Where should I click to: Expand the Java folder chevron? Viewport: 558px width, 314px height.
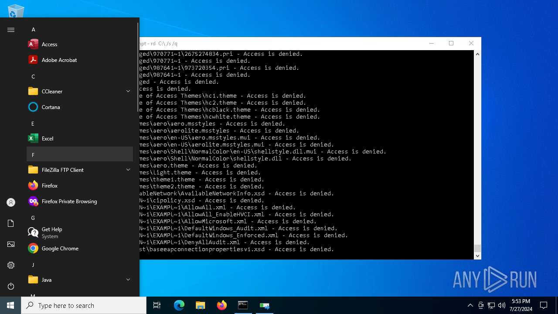click(128, 280)
